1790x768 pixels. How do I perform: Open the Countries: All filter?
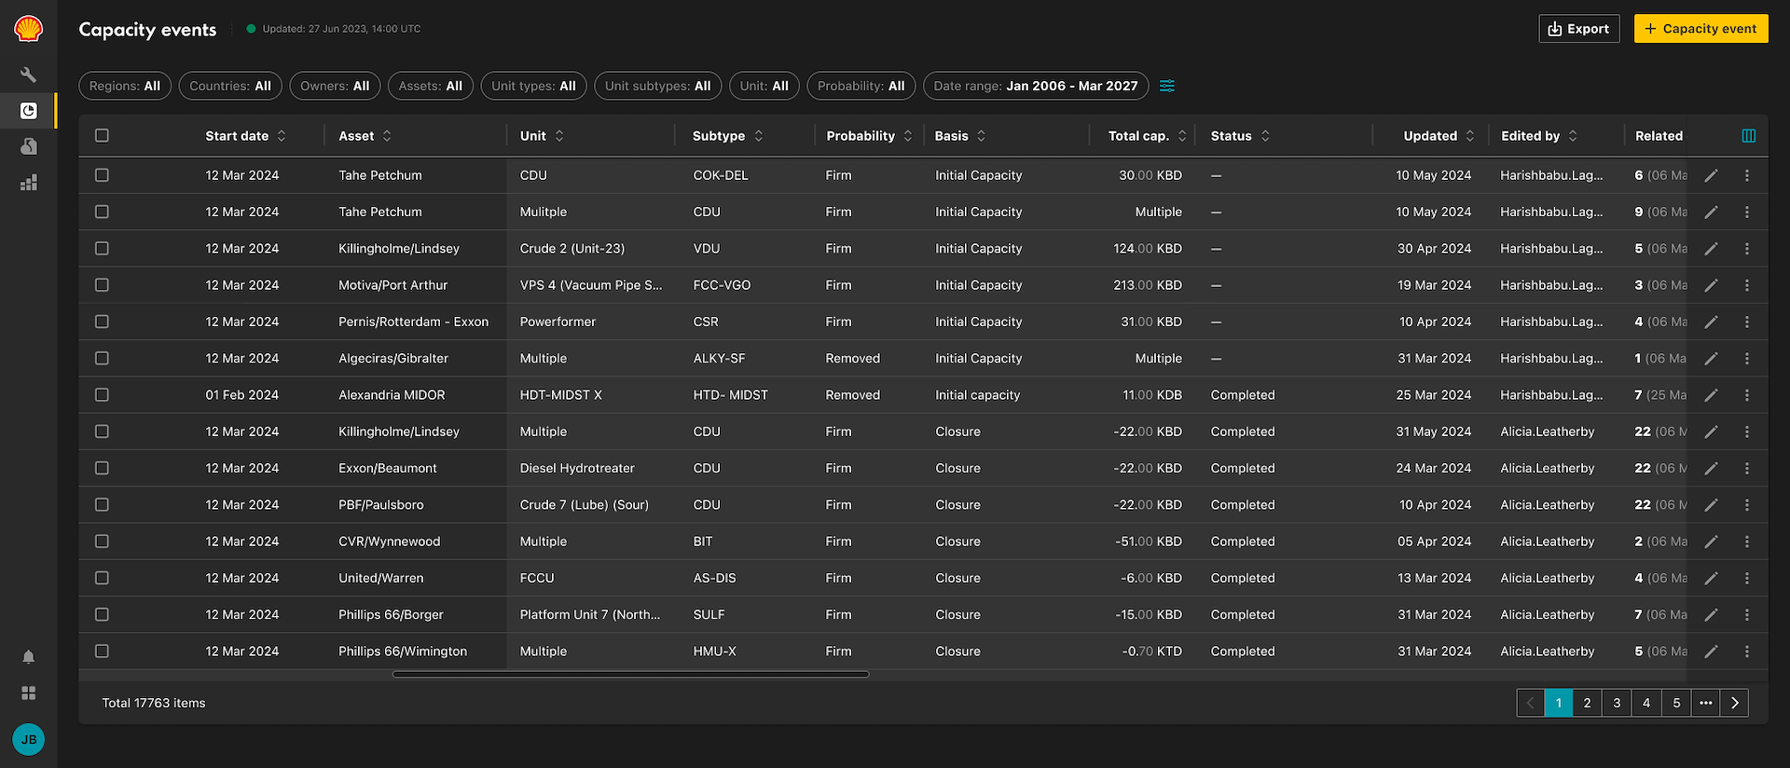230,86
